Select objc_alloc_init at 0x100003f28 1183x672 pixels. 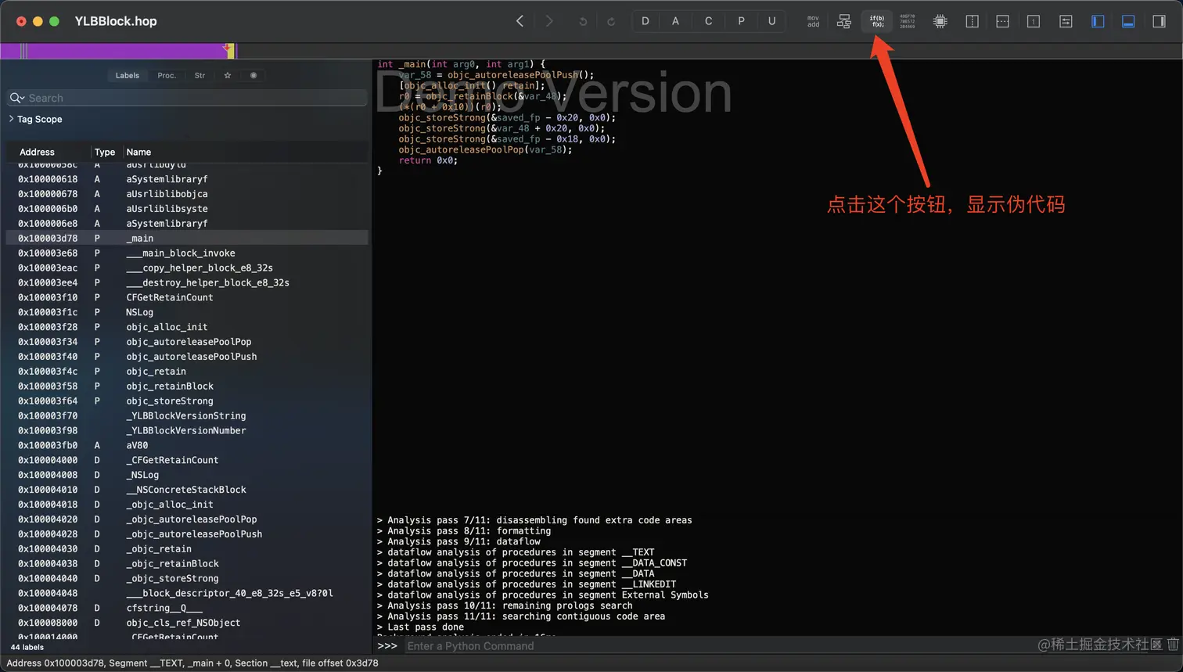click(x=186, y=327)
